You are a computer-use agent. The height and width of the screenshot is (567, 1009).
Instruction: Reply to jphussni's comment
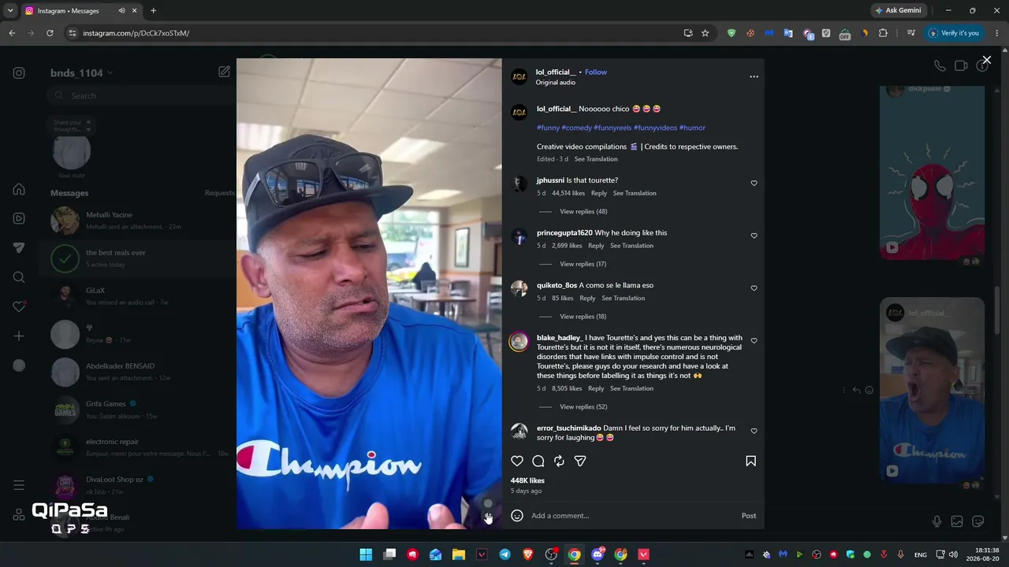599,194
